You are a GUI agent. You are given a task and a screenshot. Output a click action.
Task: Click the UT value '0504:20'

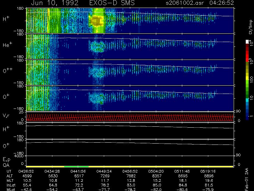click(156, 171)
